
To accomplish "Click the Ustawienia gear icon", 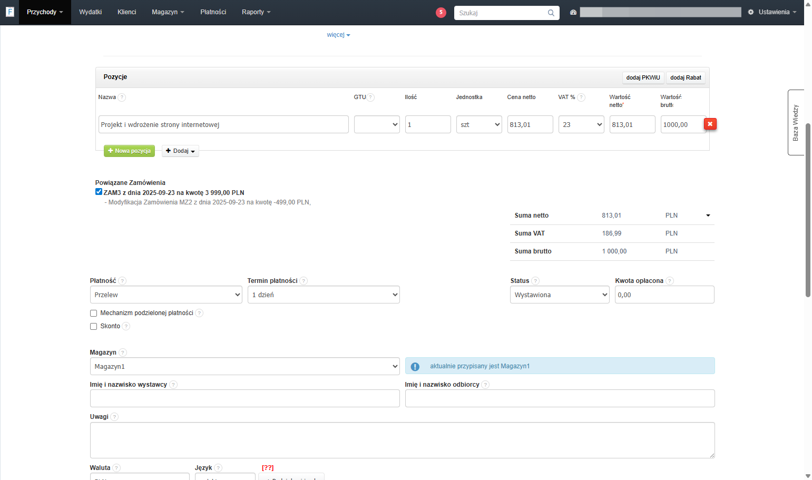I will (751, 12).
